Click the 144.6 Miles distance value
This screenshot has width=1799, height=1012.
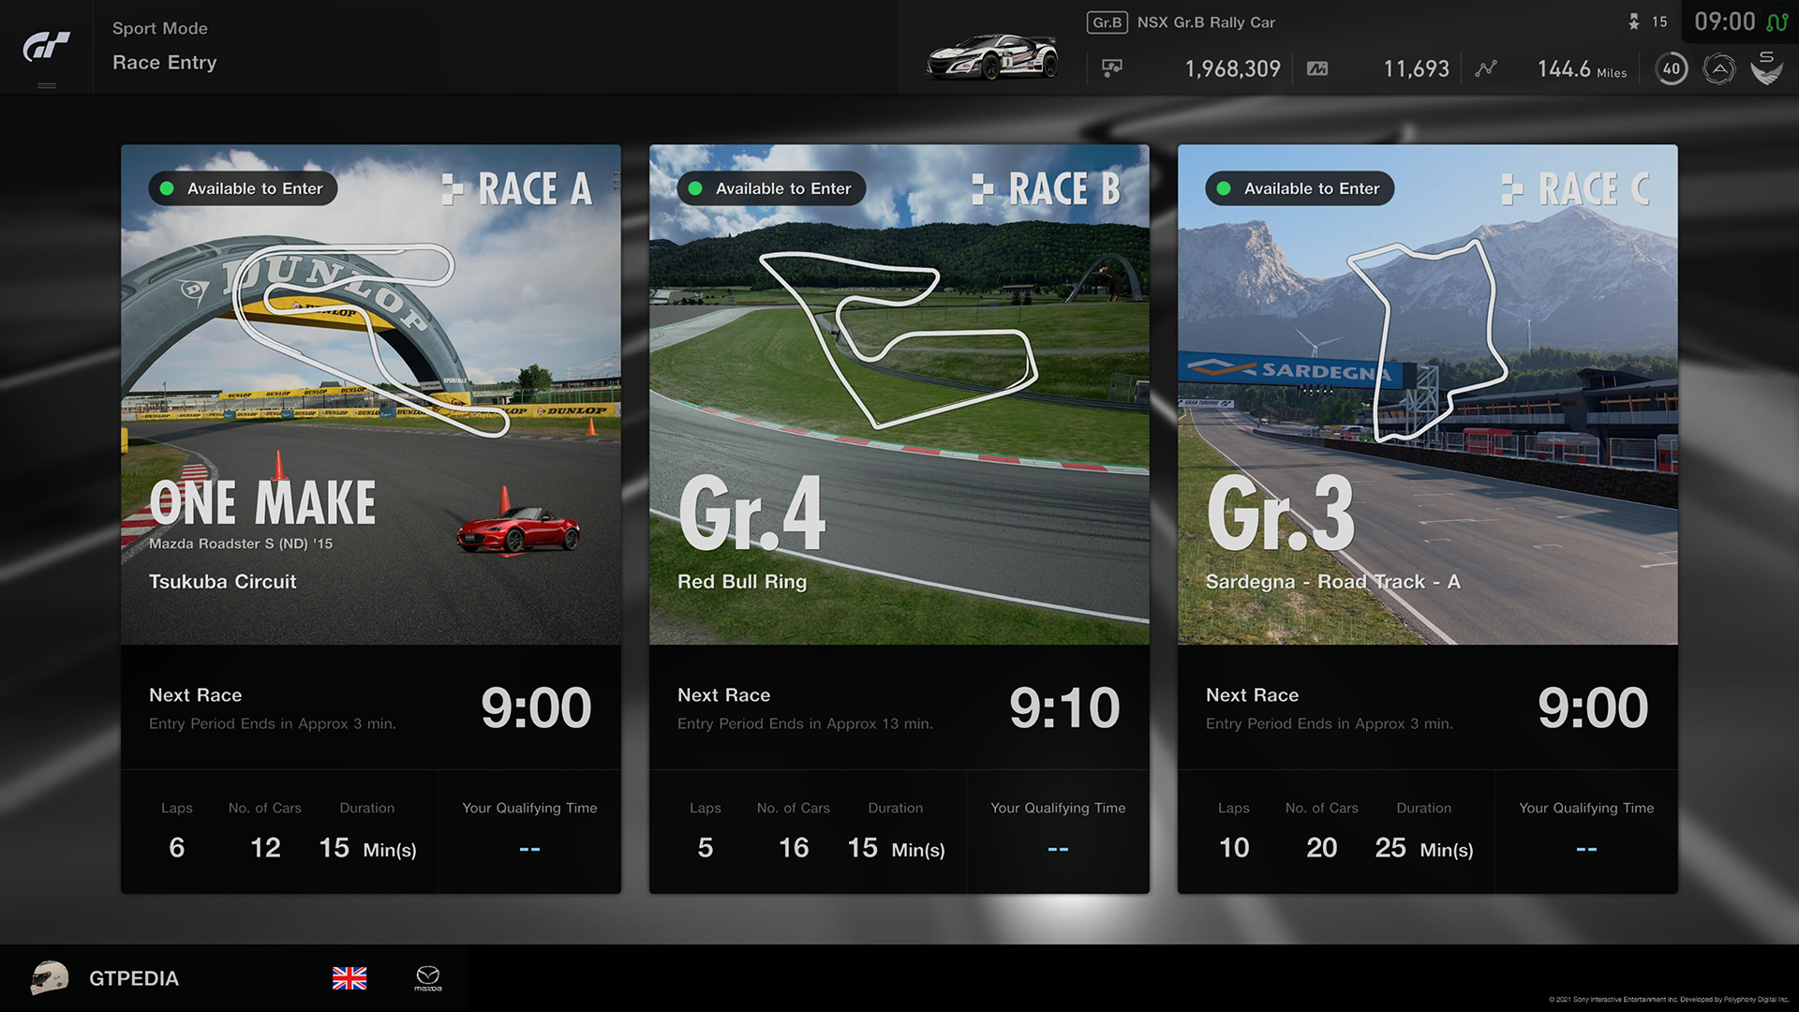(x=1582, y=68)
